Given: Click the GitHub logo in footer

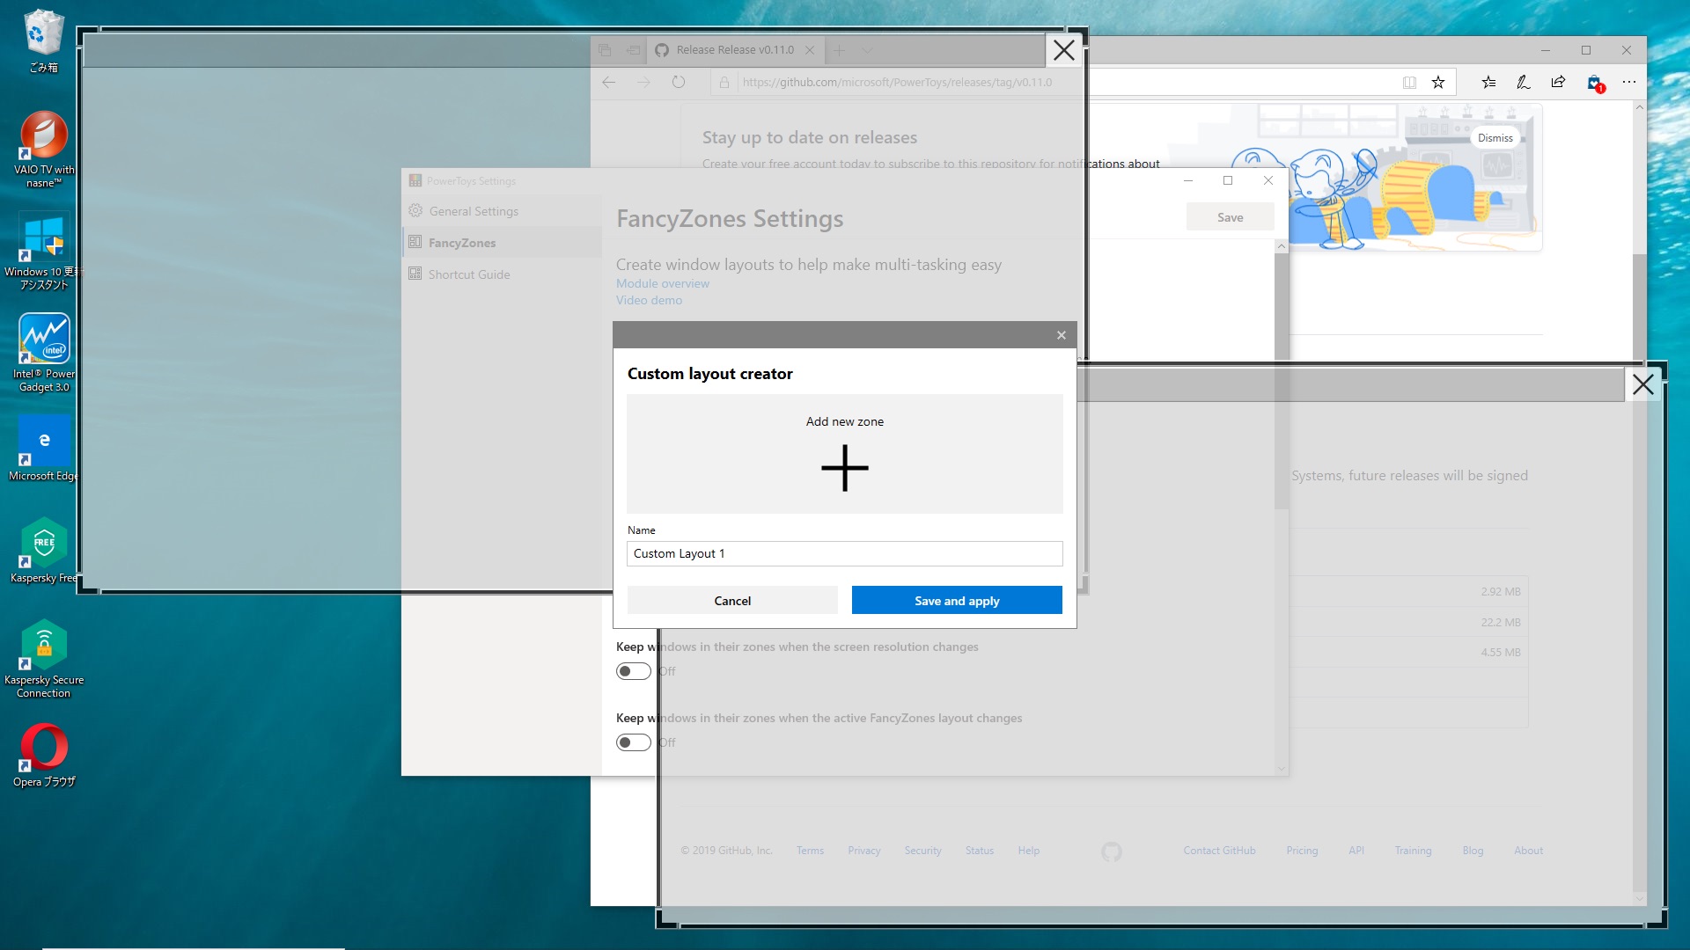Looking at the screenshot, I should pyautogui.click(x=1111, y=851).
